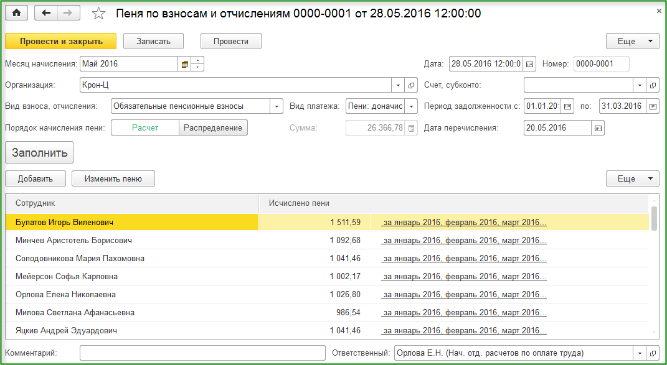Add document to favorites star
667x365 pixels.
coord(98,14)
